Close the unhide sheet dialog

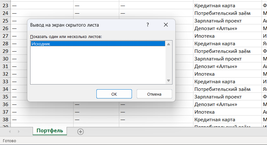[x=166, y=25]
